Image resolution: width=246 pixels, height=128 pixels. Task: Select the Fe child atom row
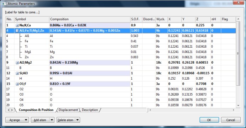121,41
